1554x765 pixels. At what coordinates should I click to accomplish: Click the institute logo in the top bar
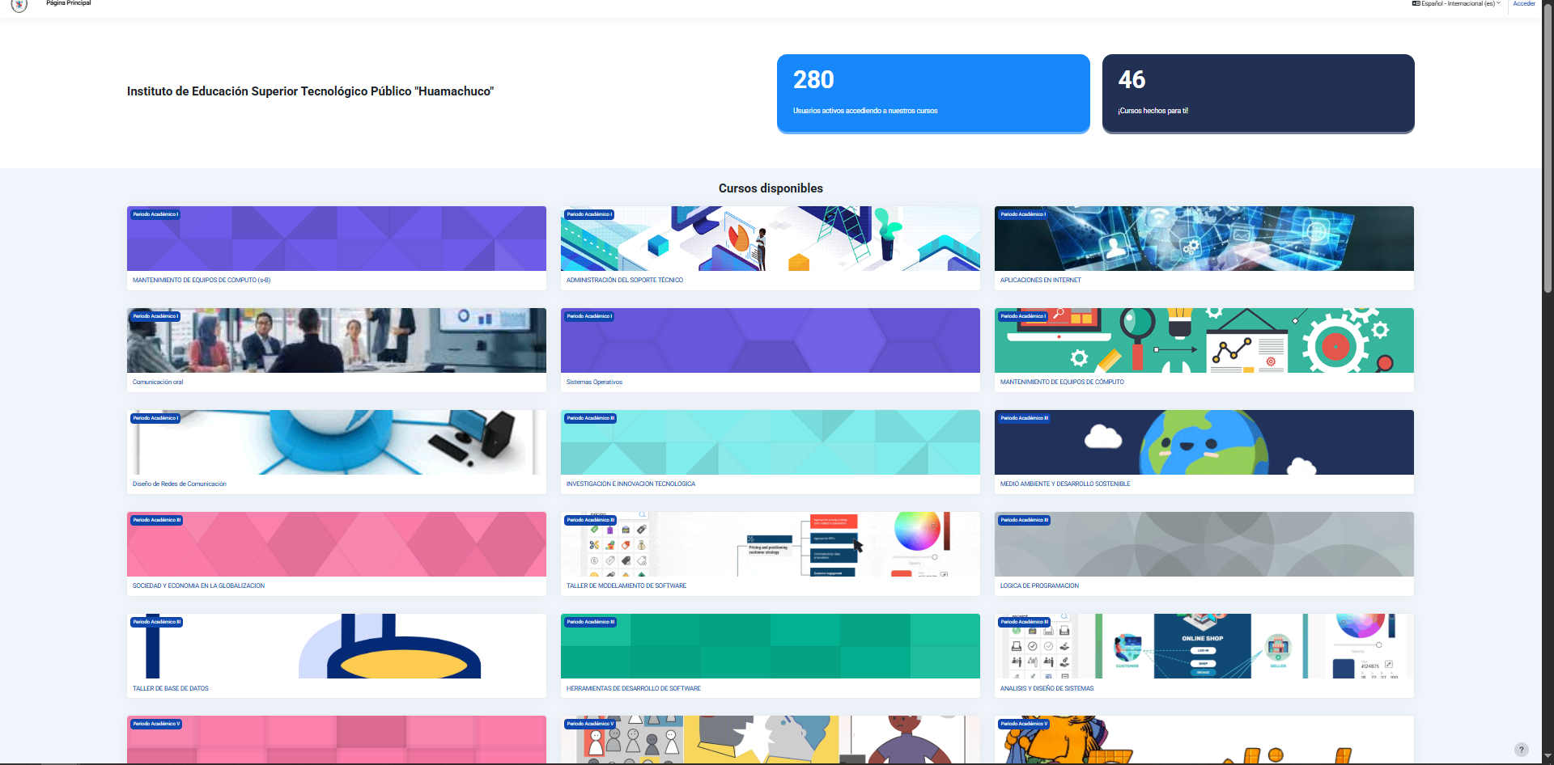click(x=19, y=5)
